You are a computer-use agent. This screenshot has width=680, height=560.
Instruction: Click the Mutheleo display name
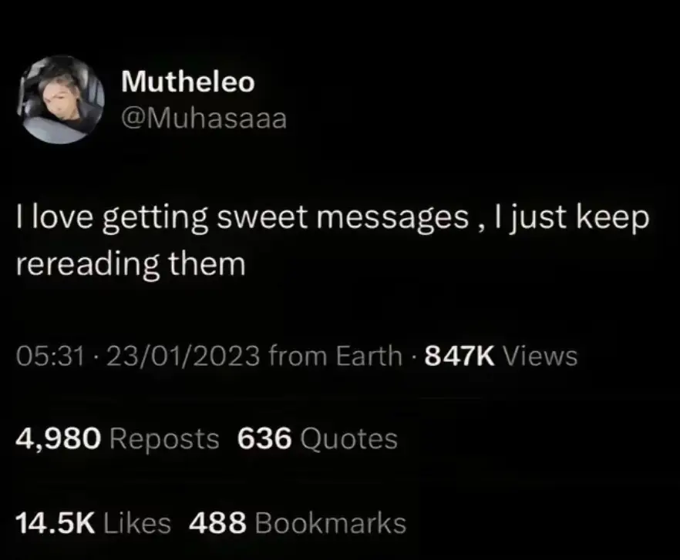point(188,81)
